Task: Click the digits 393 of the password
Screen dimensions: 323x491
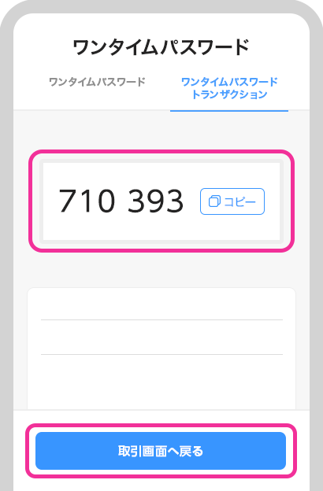Action: point(155,201)
